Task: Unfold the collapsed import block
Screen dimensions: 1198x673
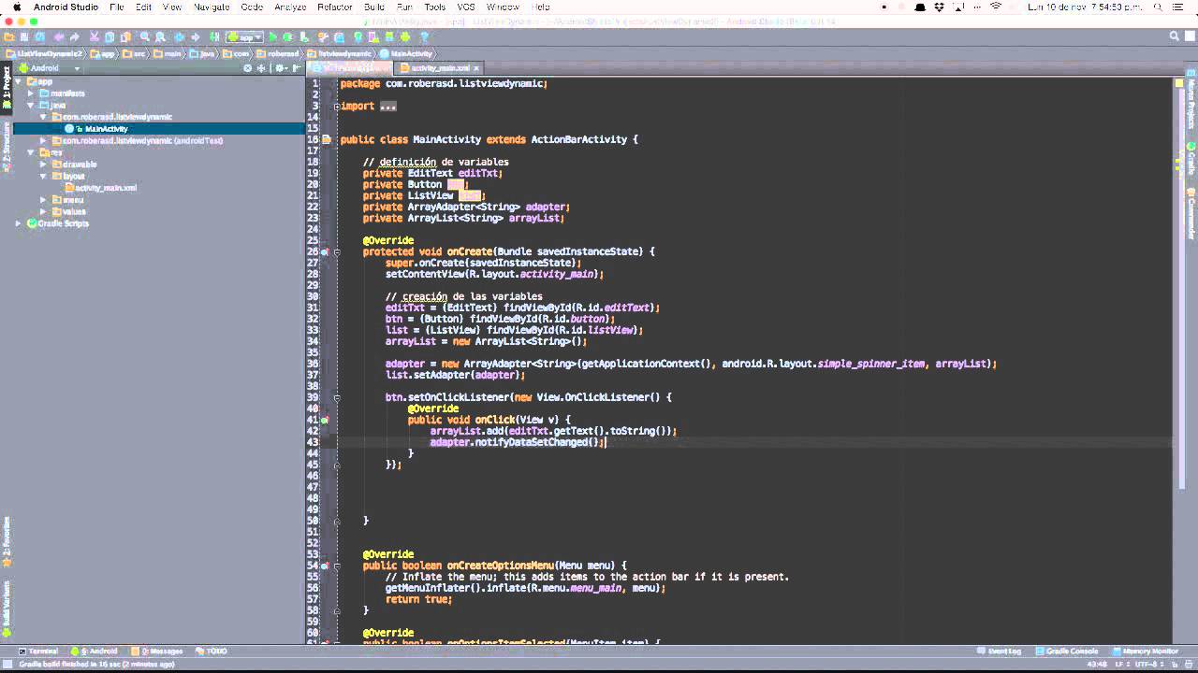Action: 337,106
